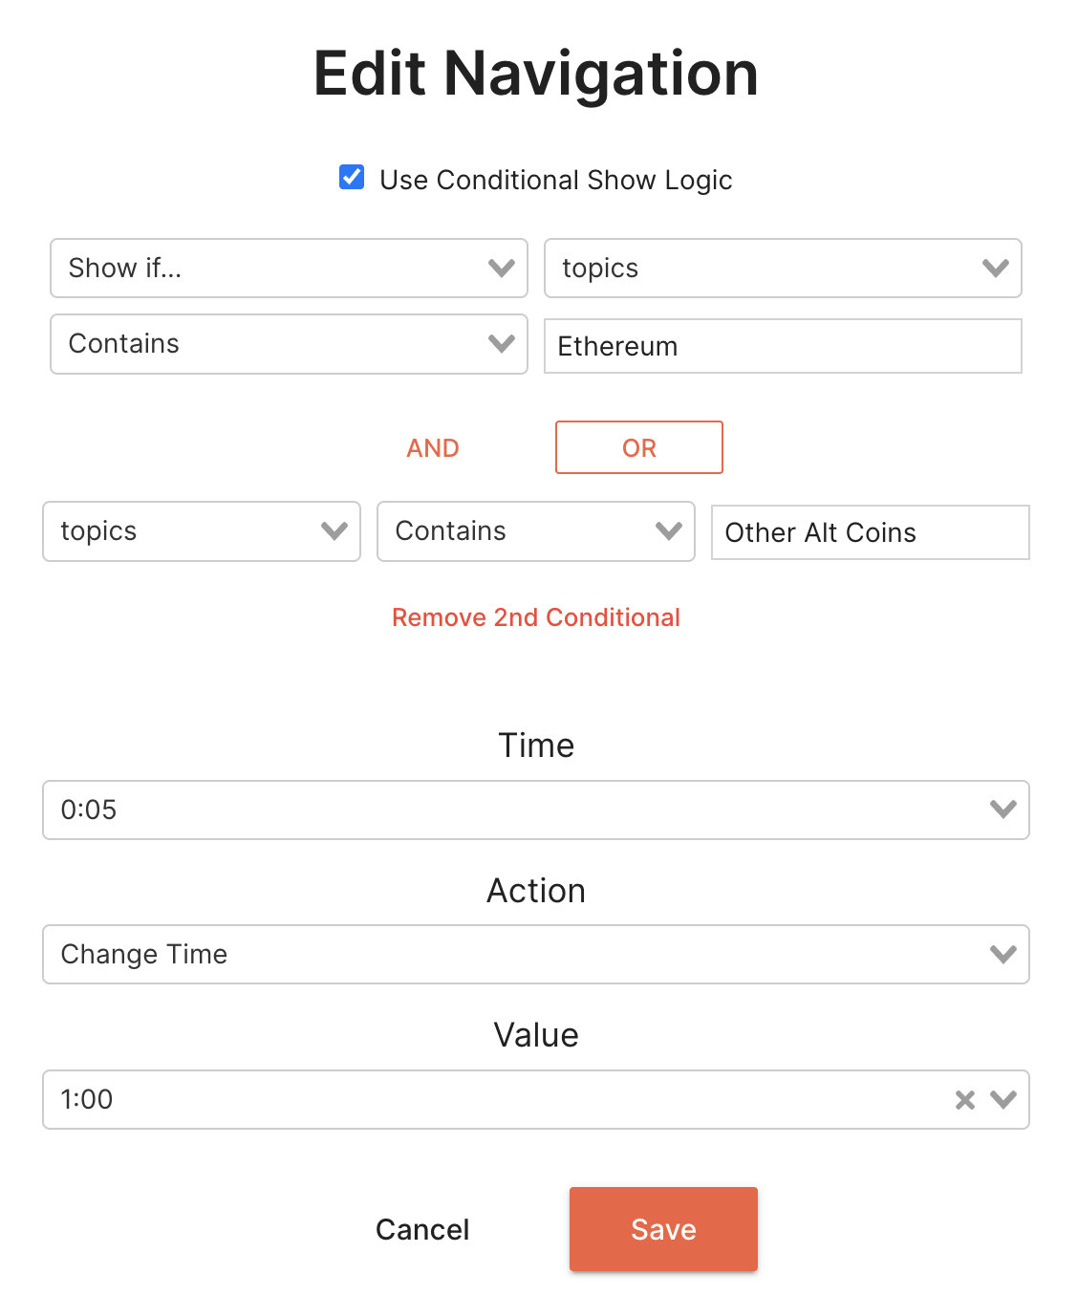Click the Cancel button
Screen dimensions: 1078x1296
422,1229
